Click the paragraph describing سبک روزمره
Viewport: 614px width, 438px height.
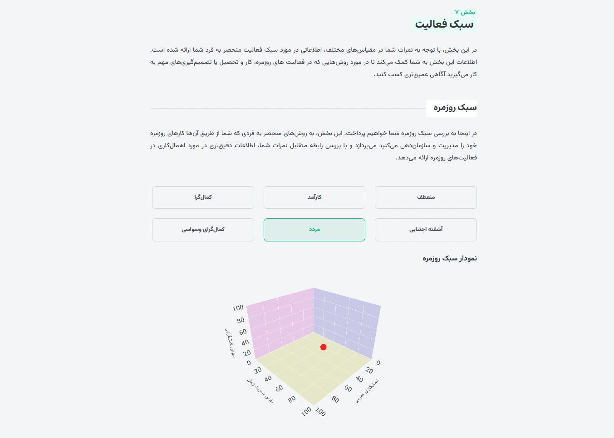(314, 145)
